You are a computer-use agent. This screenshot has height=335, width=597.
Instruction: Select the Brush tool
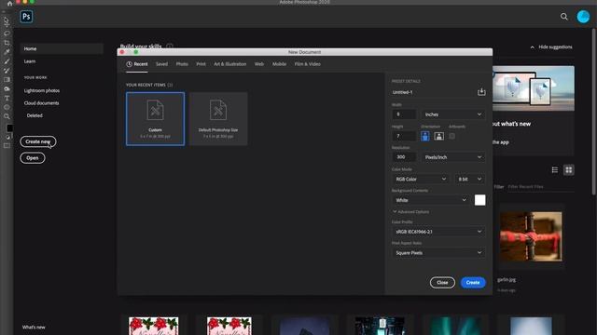[x=7, y=61]
